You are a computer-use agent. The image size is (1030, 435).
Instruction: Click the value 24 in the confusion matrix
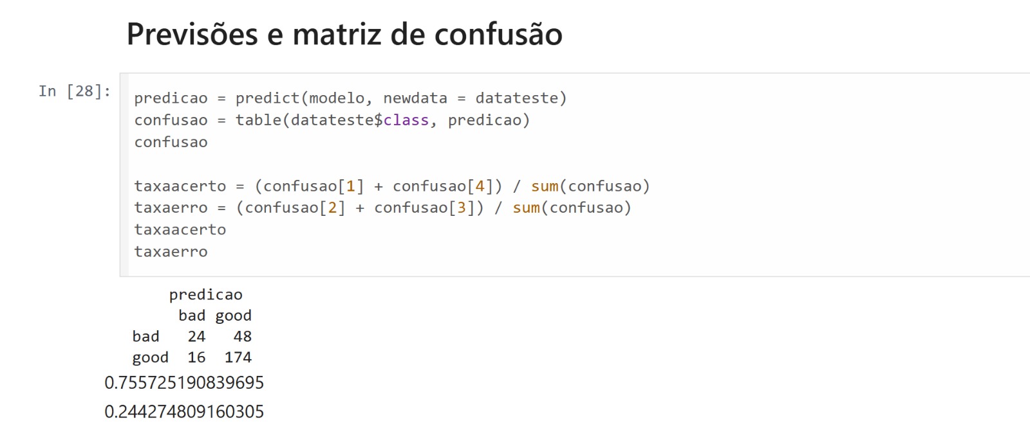(196, 337)
